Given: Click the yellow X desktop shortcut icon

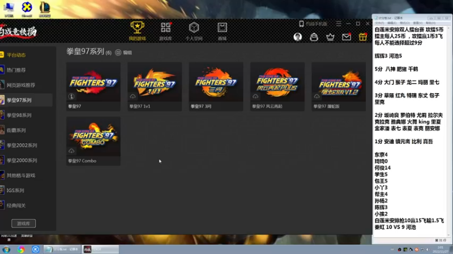Looking at the screenshot, I should click(27, 8).
